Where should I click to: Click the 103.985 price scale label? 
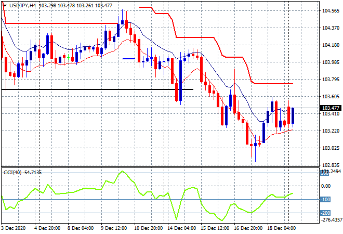[x=331, y=62]
